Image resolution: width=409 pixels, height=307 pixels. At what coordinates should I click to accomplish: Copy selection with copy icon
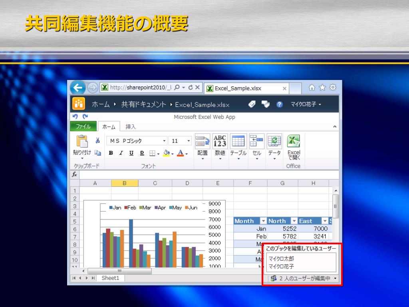pos(97,153)
